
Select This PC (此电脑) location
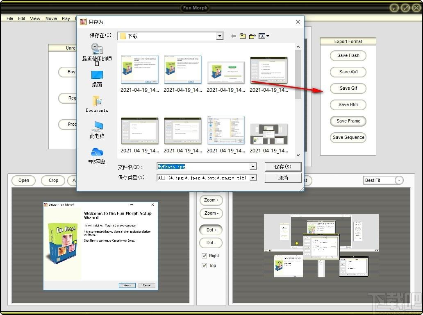(x=97, y=130)
